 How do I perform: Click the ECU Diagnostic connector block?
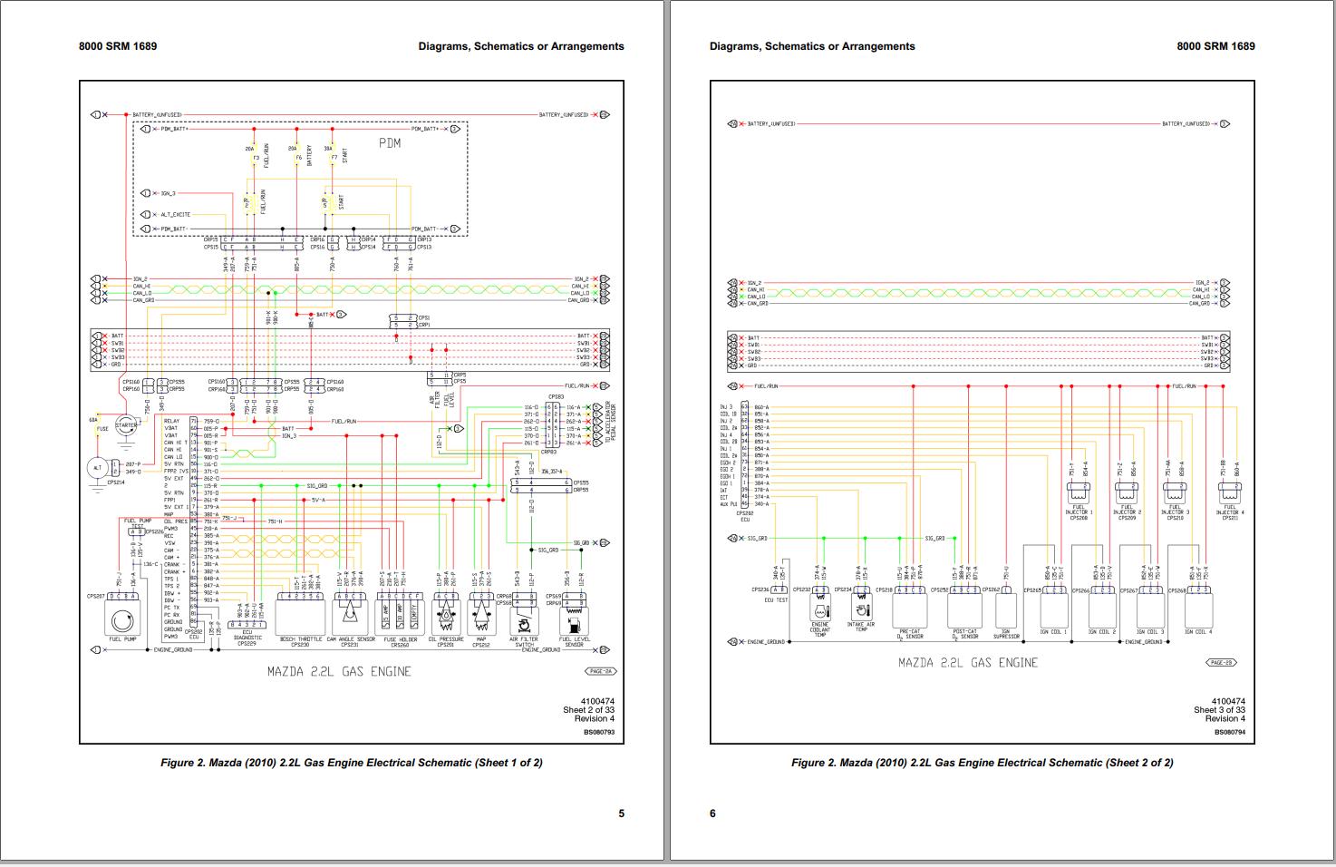[x=247, y=624]
